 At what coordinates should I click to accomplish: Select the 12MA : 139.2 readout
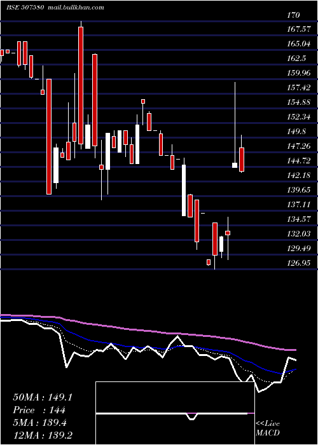(x=44, y=435)
